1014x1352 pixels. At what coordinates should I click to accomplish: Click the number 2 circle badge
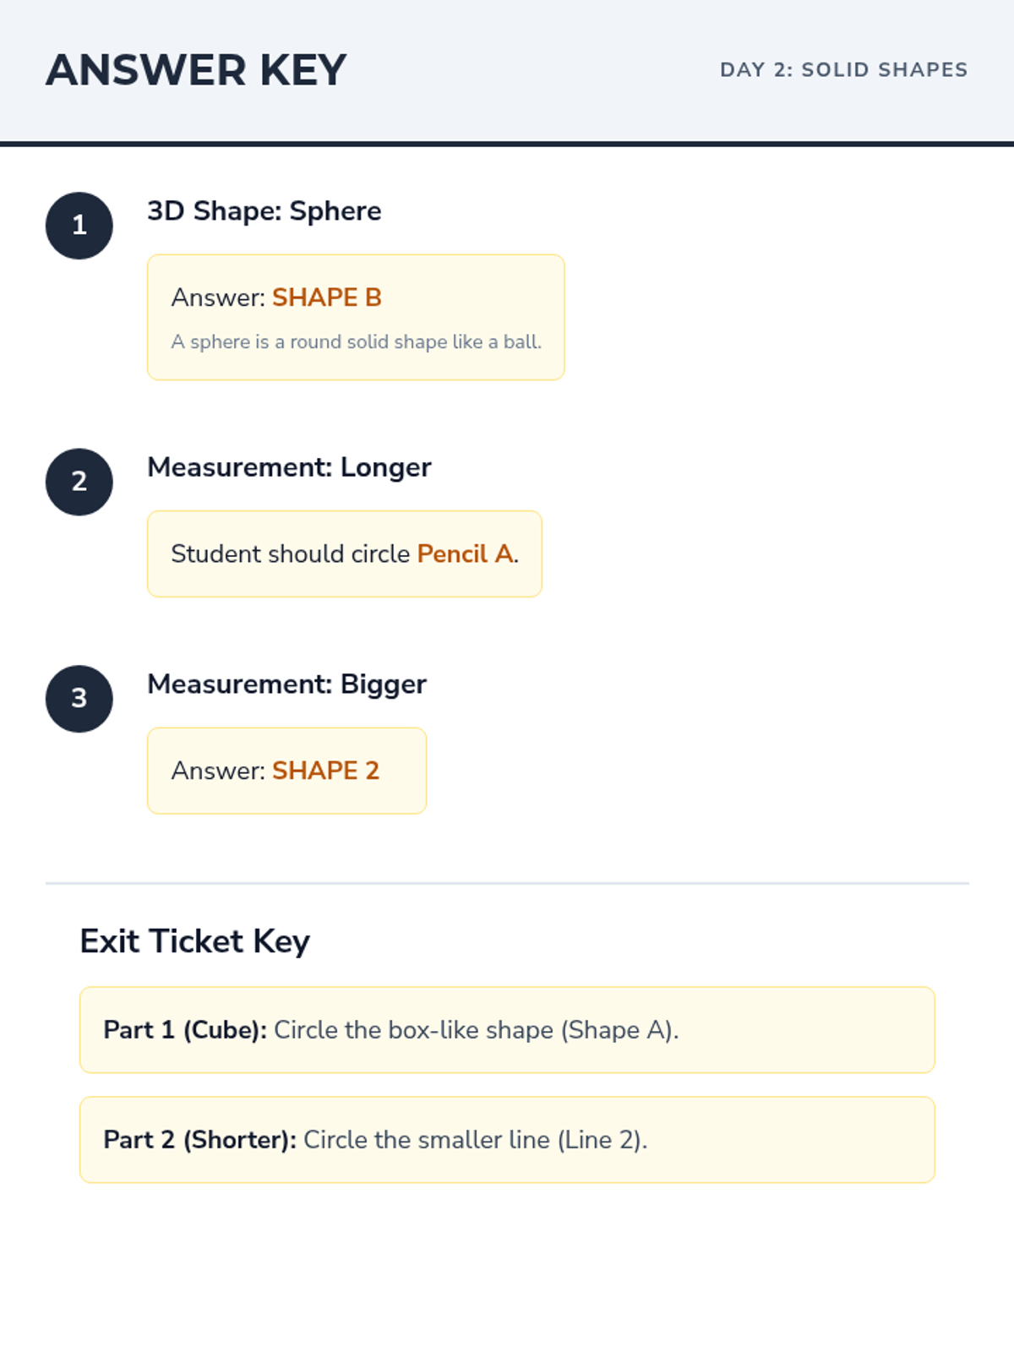pyautogui.click(x=79, y=482)
